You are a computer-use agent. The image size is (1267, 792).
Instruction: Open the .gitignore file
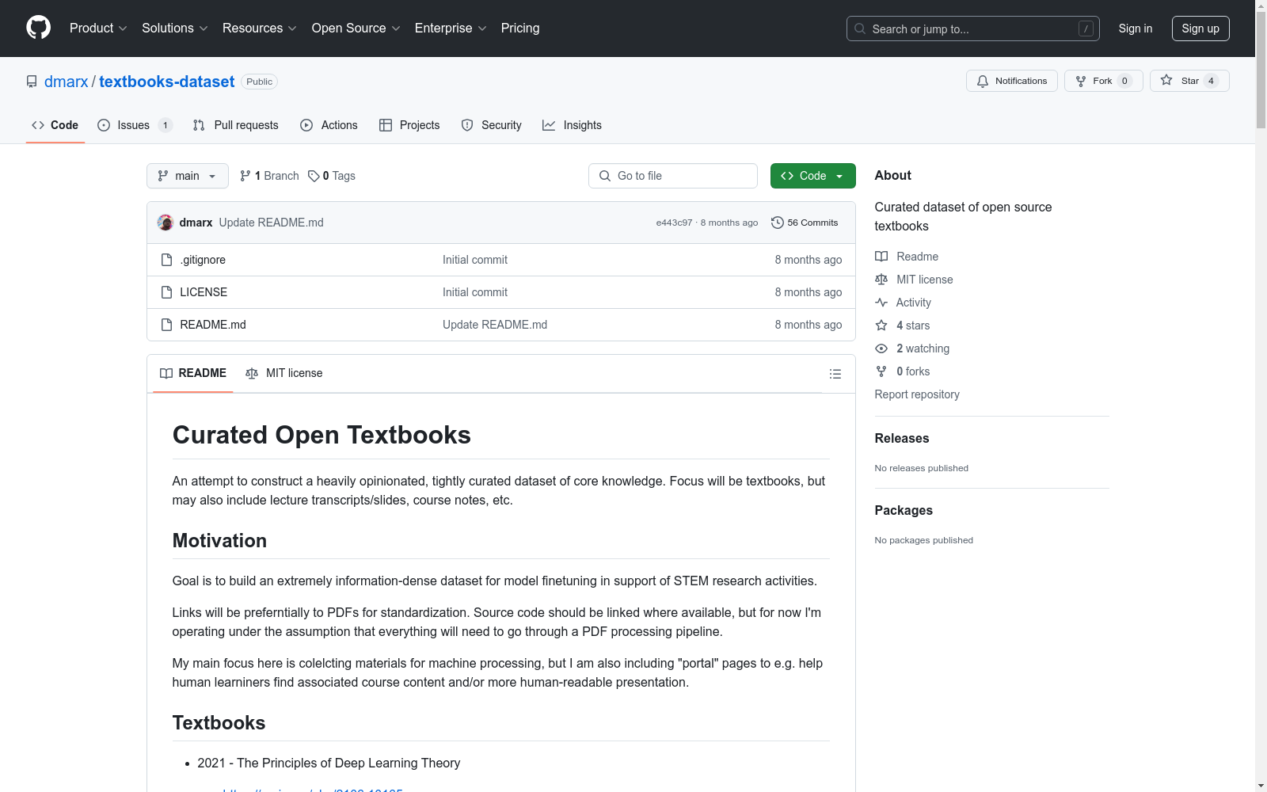203,260
